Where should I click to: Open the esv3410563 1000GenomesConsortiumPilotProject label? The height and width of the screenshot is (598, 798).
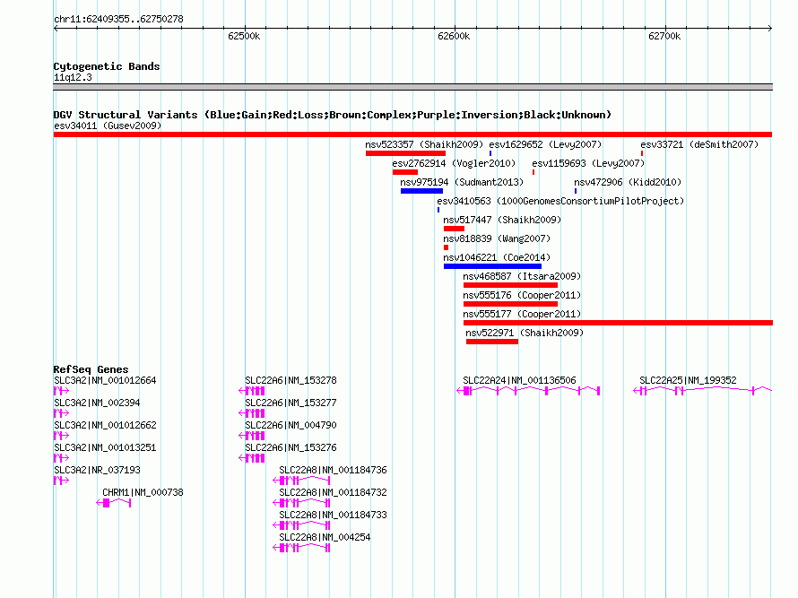(560, 201)
